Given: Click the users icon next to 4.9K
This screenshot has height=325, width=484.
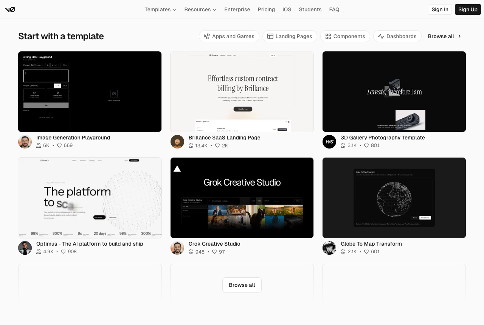Looking at the screenshot, I should click(x=39, y=252).
